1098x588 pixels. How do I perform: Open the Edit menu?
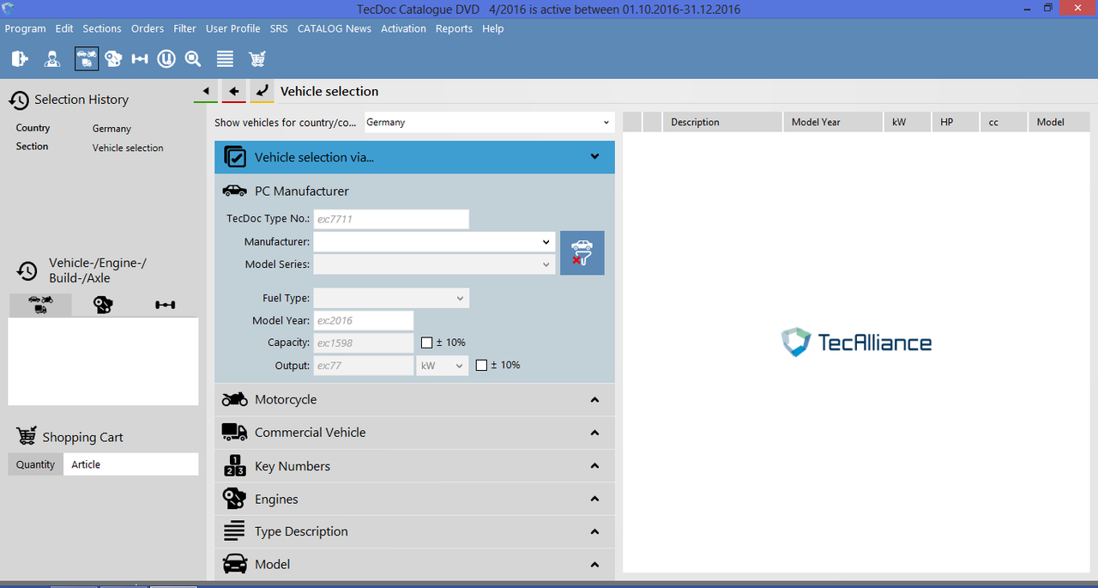point(64,28)
